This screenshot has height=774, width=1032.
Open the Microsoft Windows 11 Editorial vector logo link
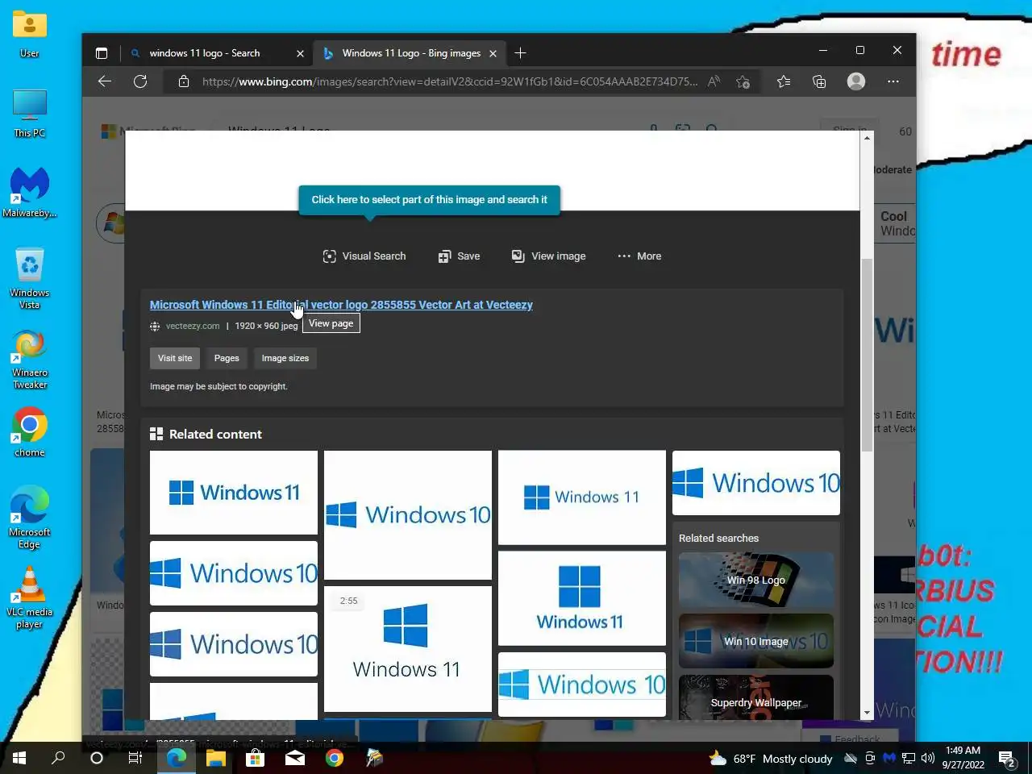(341, 305)
